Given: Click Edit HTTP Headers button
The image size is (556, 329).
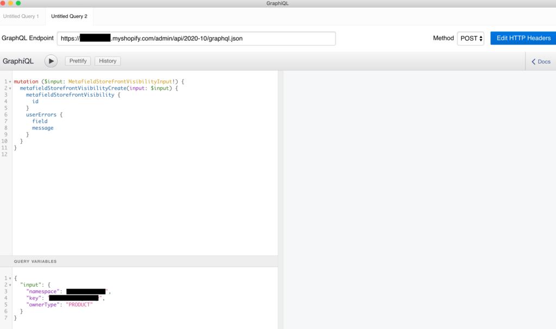Looking at the screenshot, I should click(523, 39).
